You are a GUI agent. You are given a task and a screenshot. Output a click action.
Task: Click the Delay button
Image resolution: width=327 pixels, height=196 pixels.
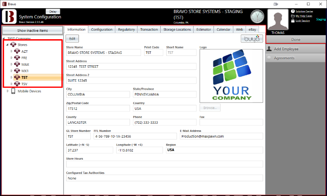(53, 11)
